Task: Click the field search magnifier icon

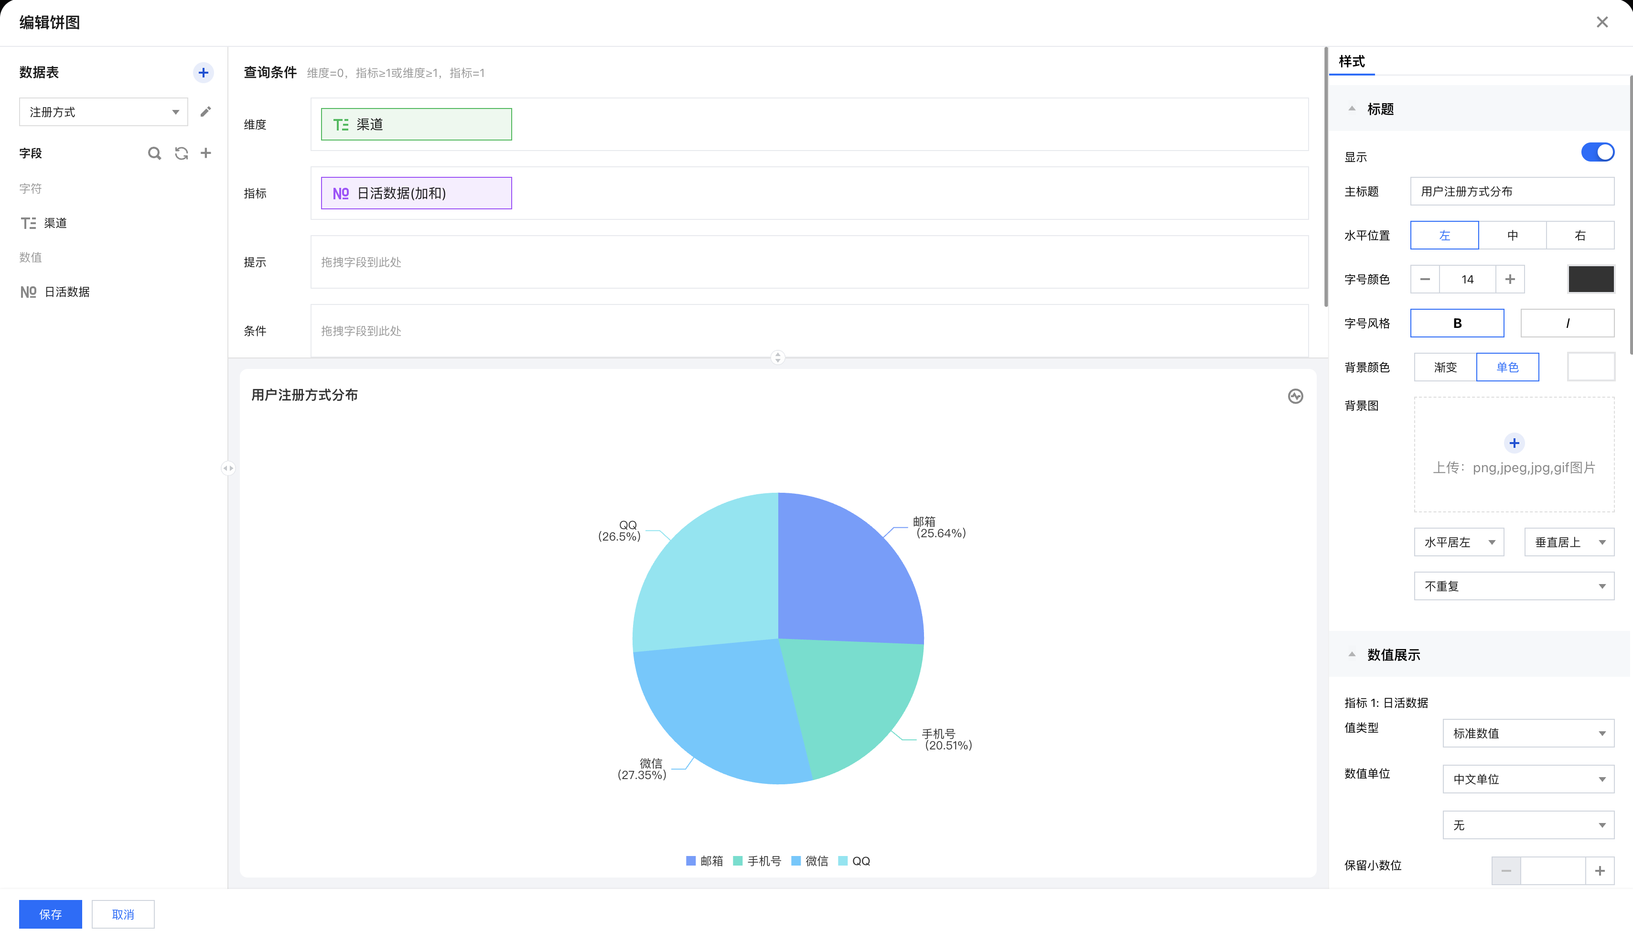Action: (154, 153)
